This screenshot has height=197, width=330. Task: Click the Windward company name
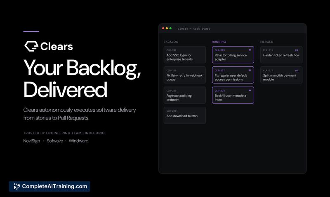coord(78,141)
